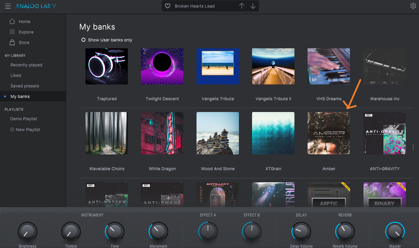Open Recently played library
The image size is (419, 248).
tap(26, 65)
